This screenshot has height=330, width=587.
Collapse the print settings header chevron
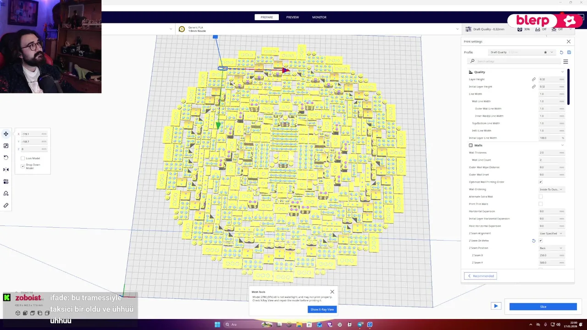click(571, 29)
